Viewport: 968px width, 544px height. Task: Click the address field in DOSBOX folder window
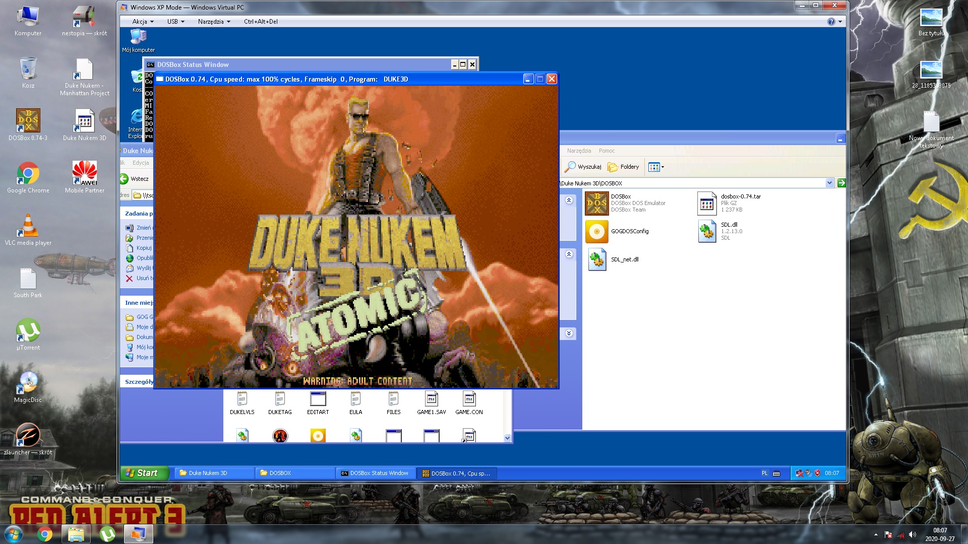click(x=693, y=183)
